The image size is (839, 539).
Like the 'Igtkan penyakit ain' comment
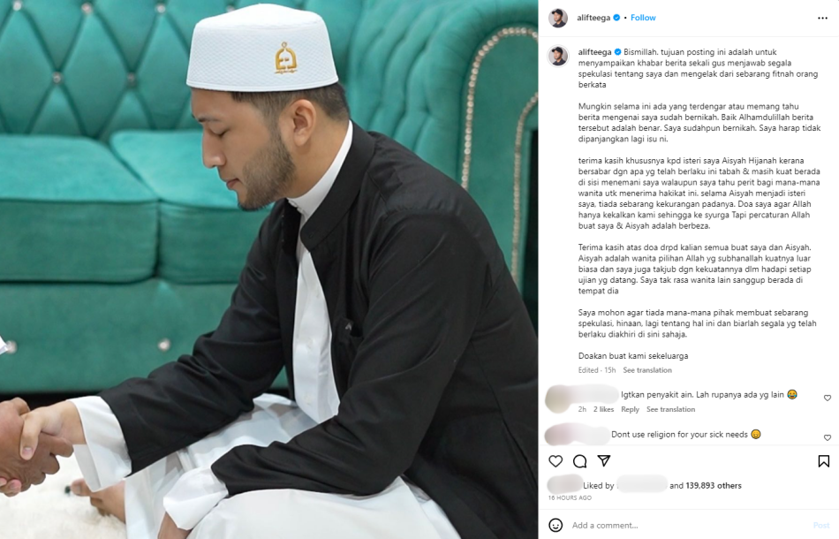pos(828,398)
